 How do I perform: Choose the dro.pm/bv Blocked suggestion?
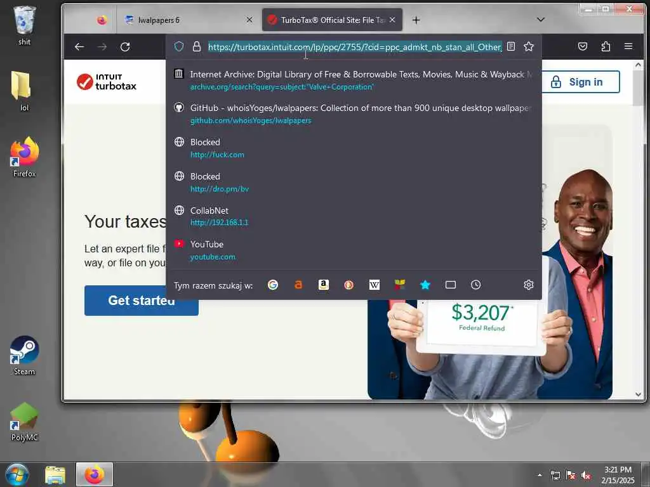coord(354,182)
